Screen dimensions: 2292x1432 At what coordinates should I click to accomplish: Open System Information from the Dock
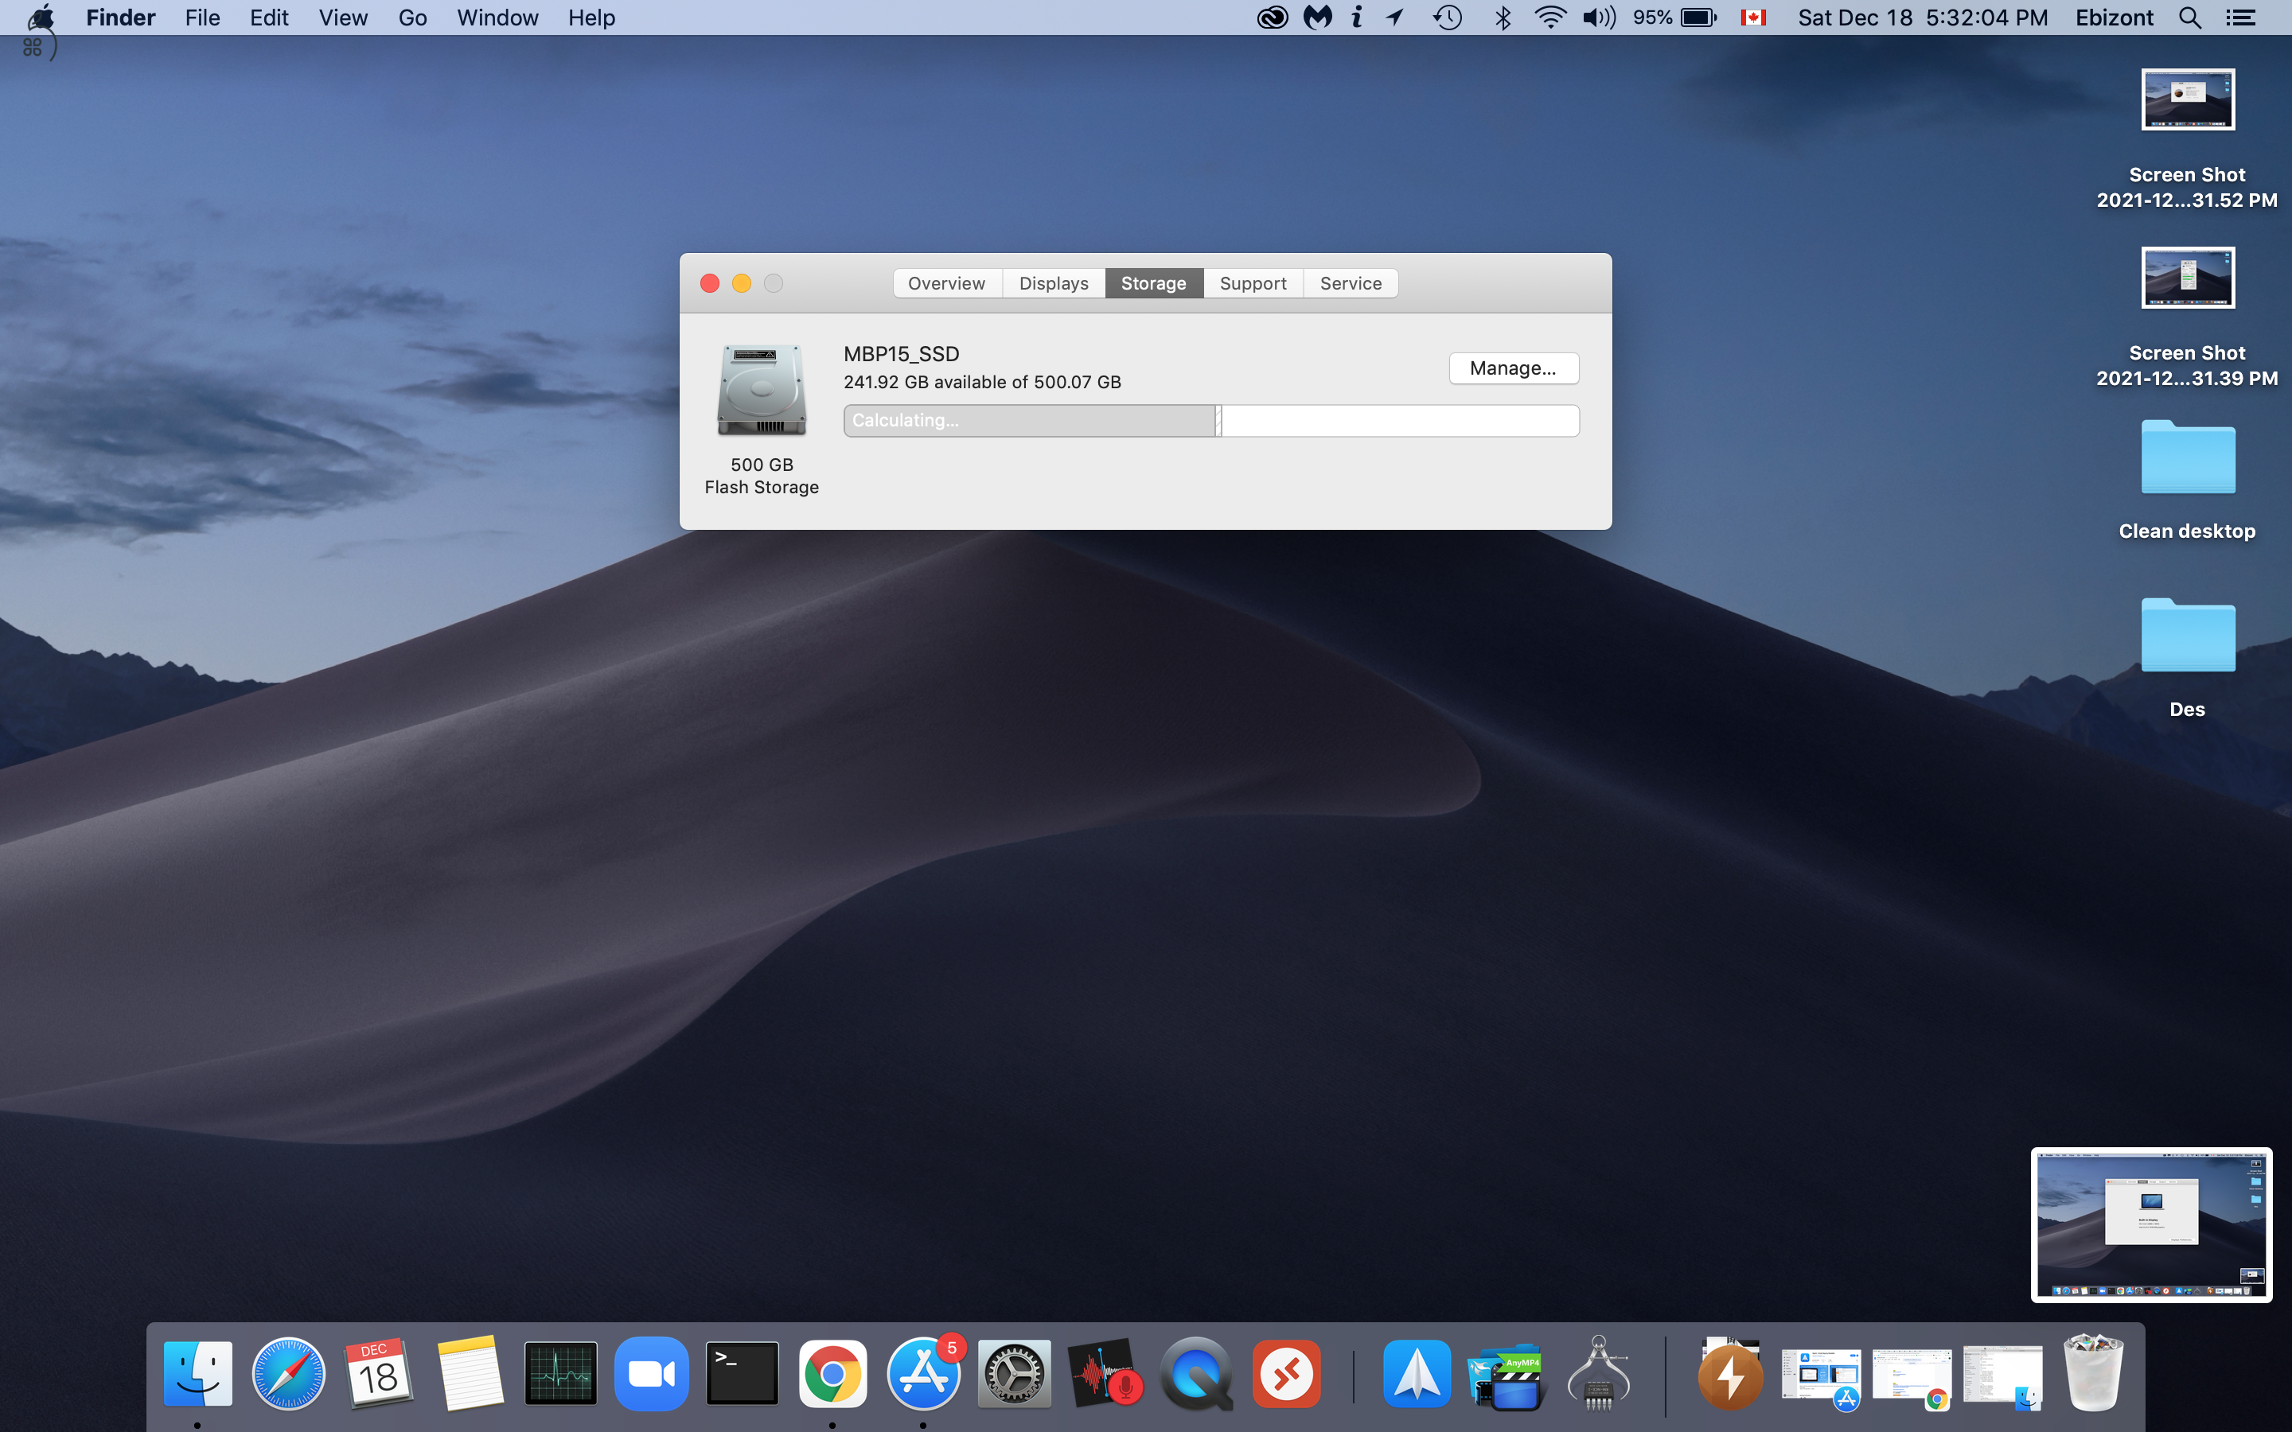1599,1373
